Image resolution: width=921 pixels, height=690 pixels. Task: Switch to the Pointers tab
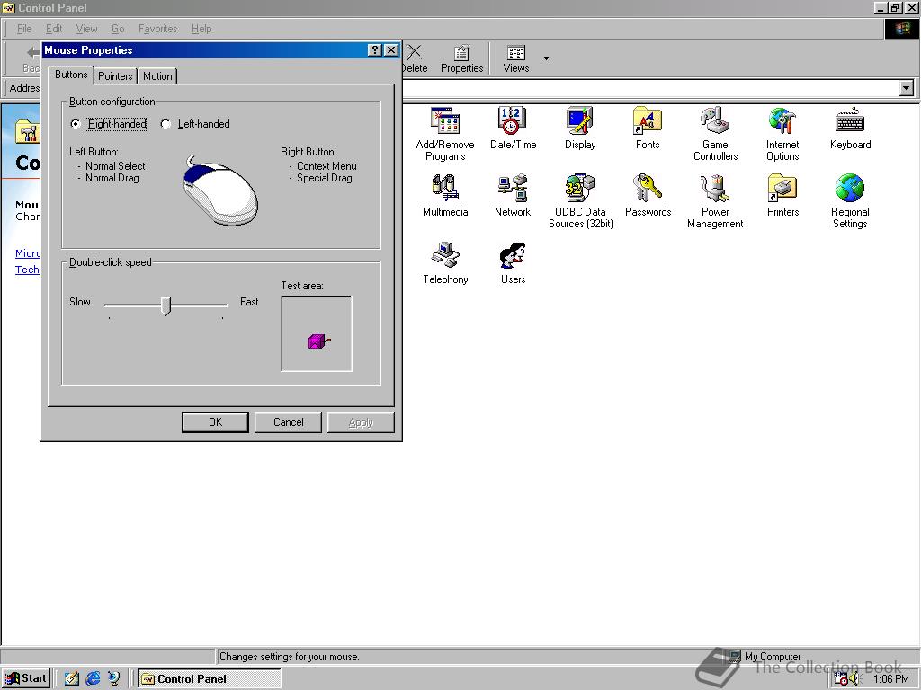[x=115, y=76]
